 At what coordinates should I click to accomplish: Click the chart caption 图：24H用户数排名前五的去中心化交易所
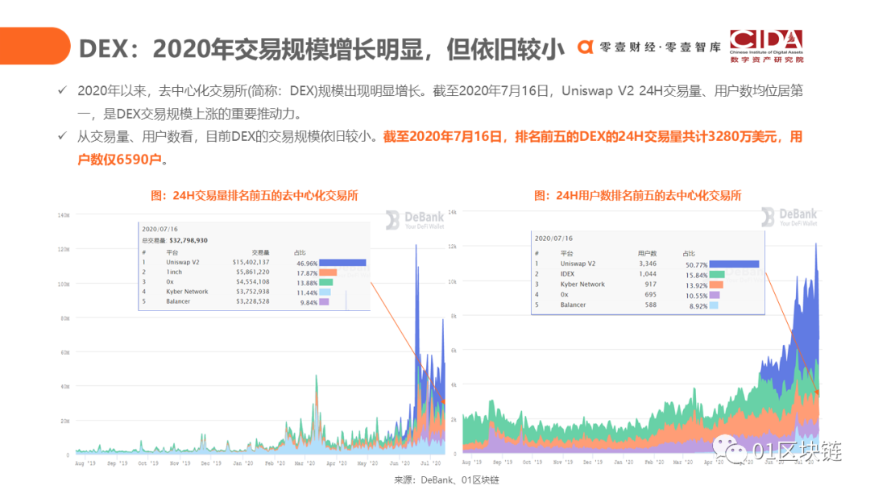637,195
